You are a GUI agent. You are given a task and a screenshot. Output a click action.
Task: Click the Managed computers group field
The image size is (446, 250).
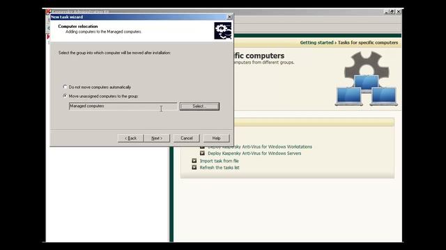coord(123,106)
